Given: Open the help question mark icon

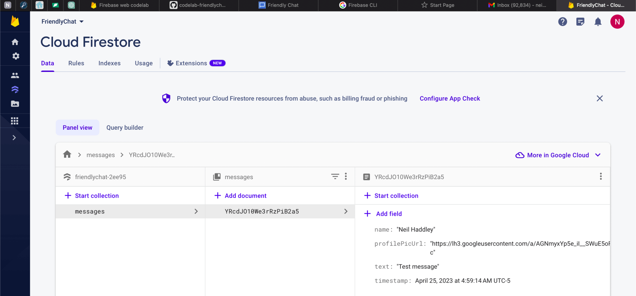Looking at the screenshot, I should pos(563,22).
